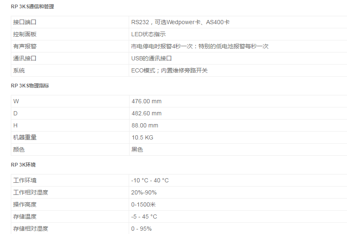This screenshot has height=234, width=347.
Task: Select the '0-1500米' operating altitude value
Action: 143,204
